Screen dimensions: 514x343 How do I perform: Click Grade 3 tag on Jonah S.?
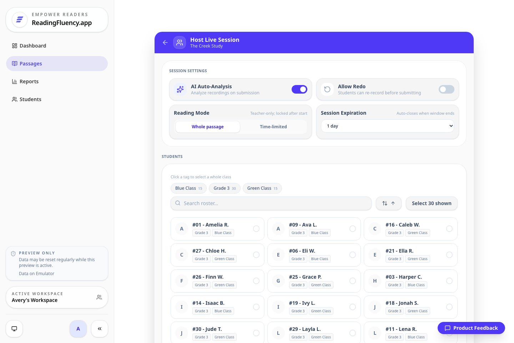(x=394, y=311)
